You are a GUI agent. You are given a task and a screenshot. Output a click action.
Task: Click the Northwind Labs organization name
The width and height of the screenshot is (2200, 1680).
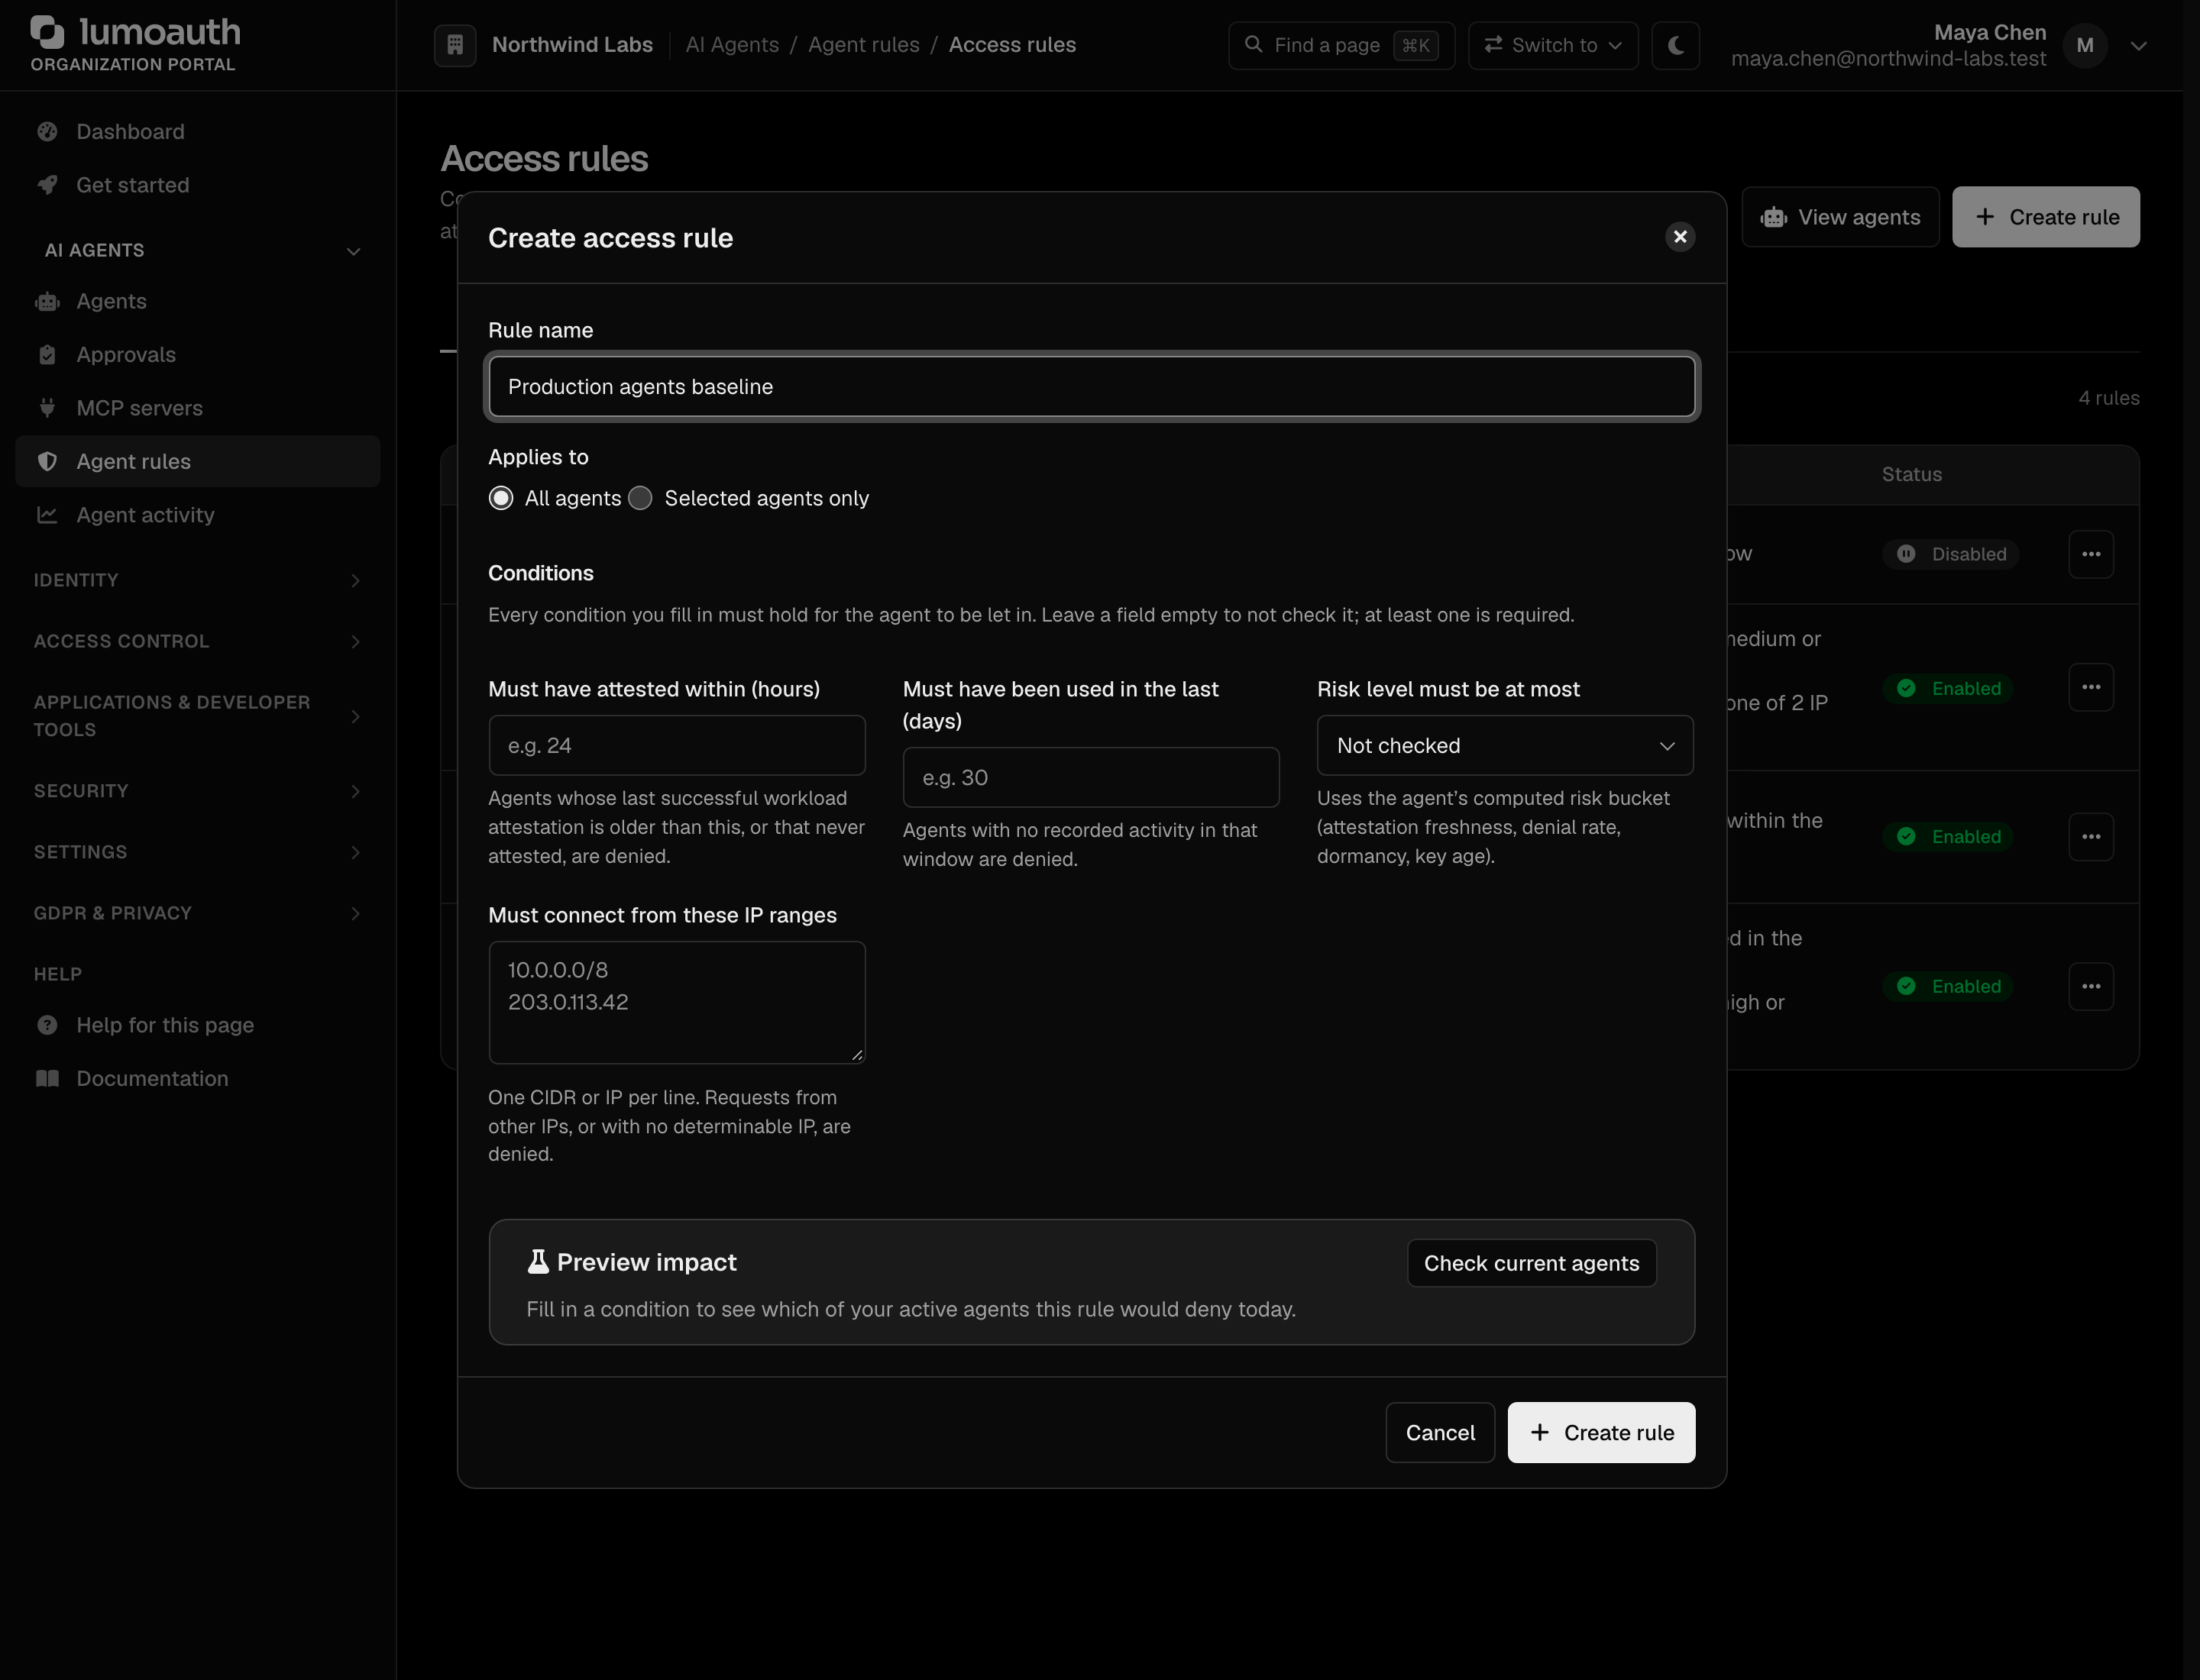[x=572, y=45]
